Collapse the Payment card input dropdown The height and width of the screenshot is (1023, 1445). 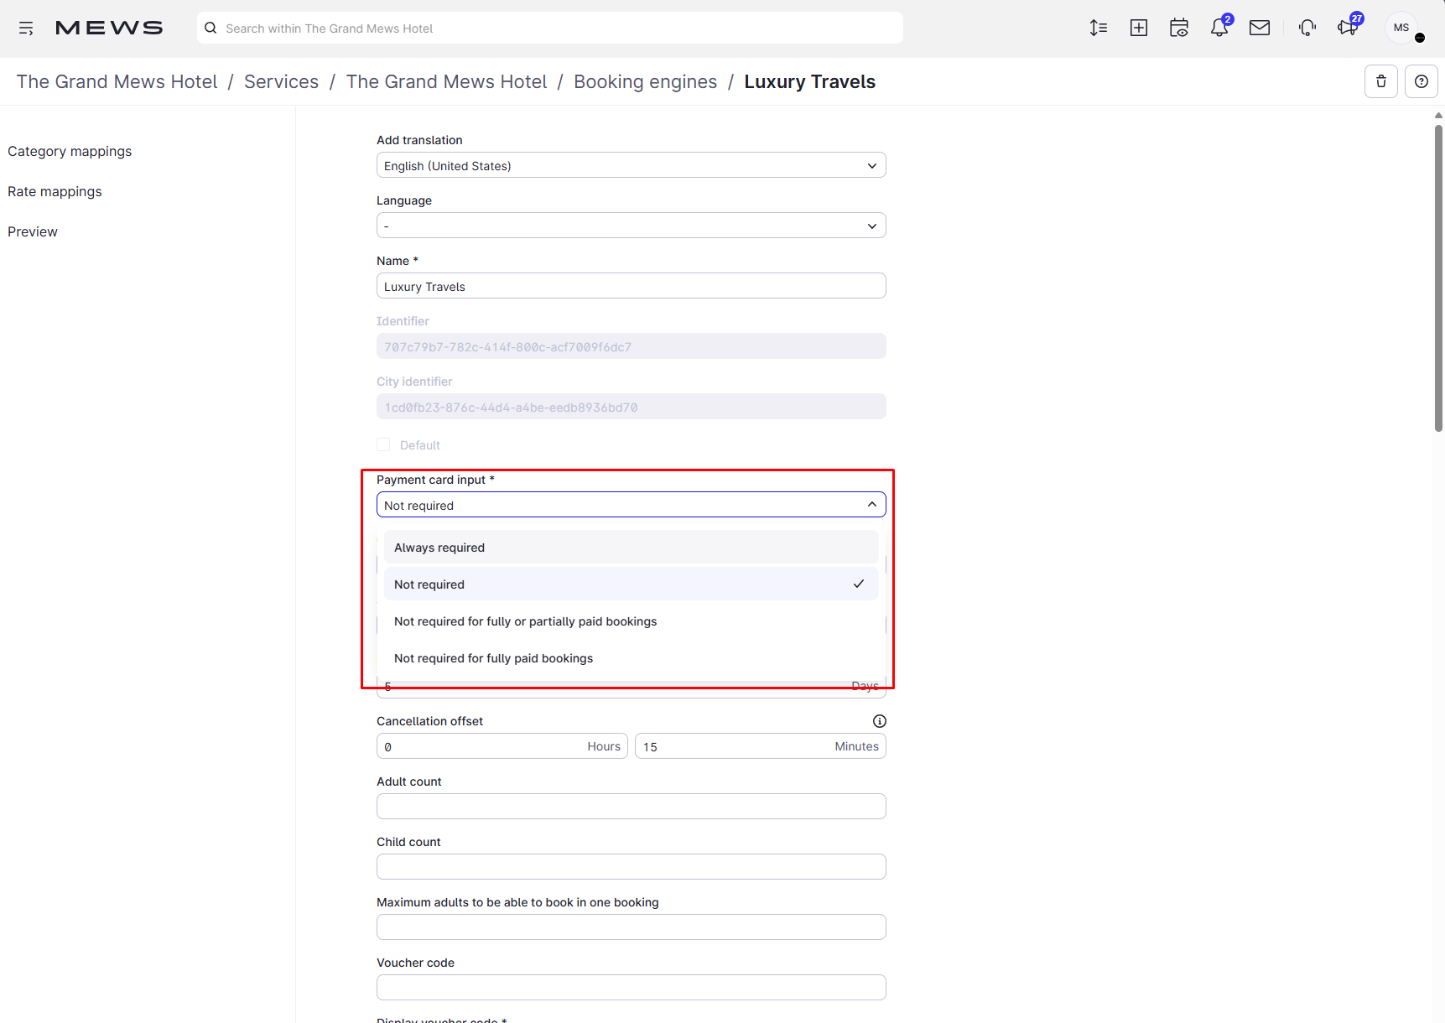click(x=632, y=505)
